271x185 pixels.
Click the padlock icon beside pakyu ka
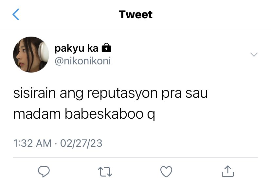(x=106, y=48)
